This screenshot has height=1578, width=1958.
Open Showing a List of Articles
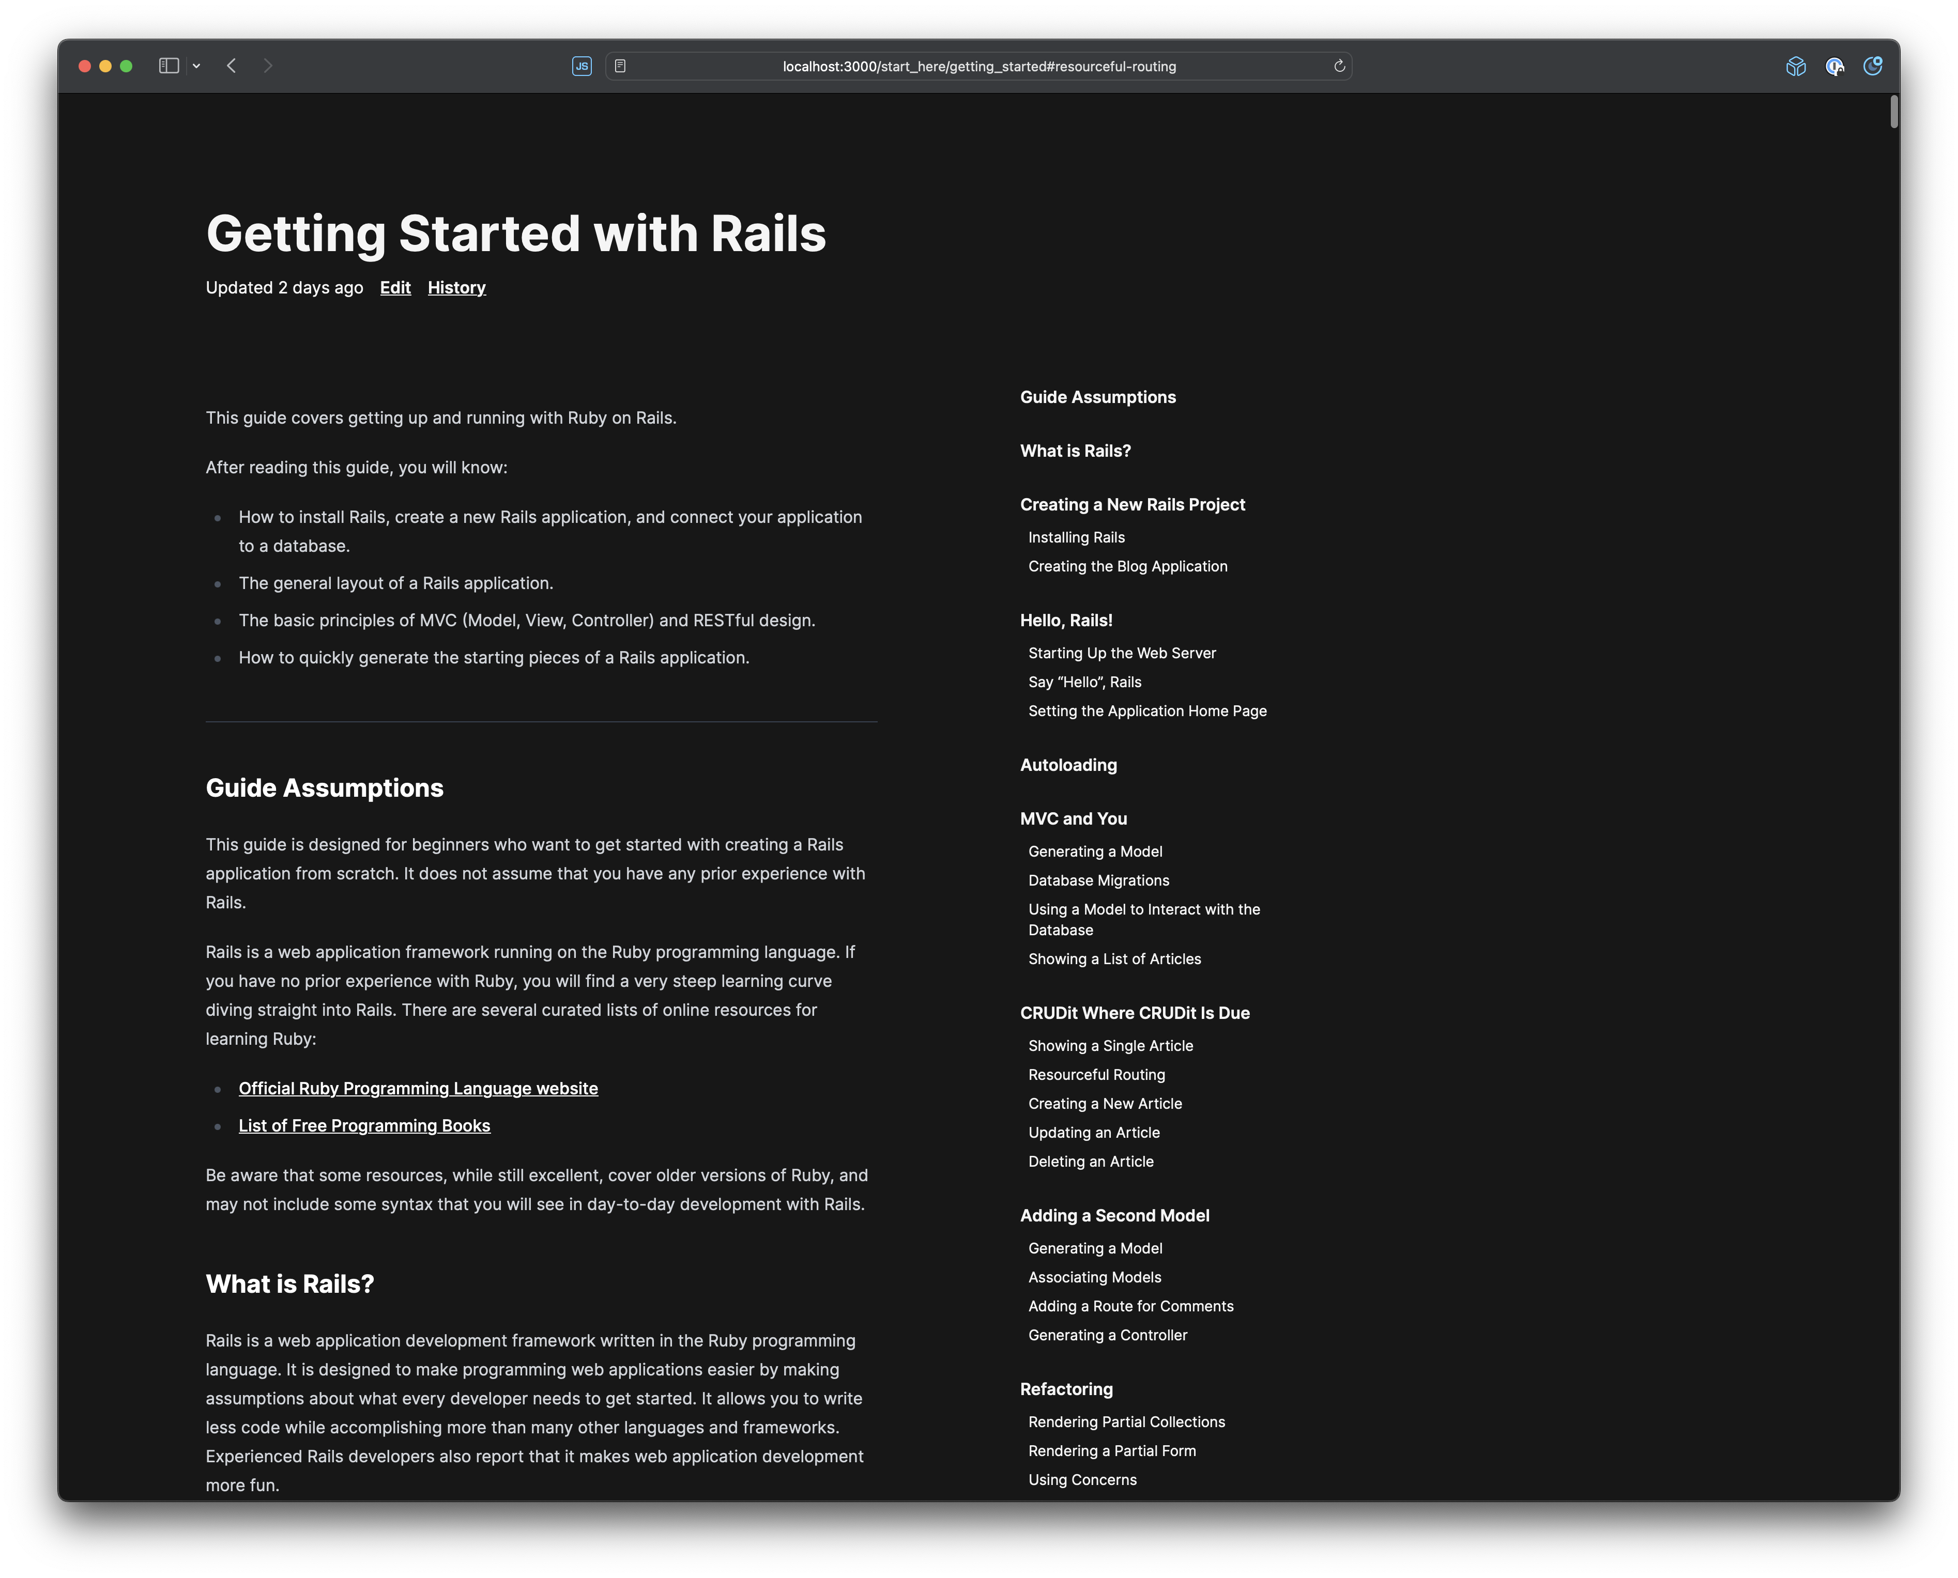pyautogui.click(x=1114, y=959)
